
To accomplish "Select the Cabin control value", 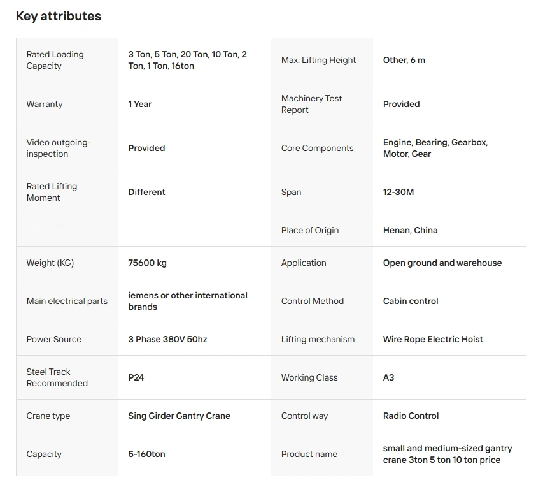I will click(x=411, y=301).
